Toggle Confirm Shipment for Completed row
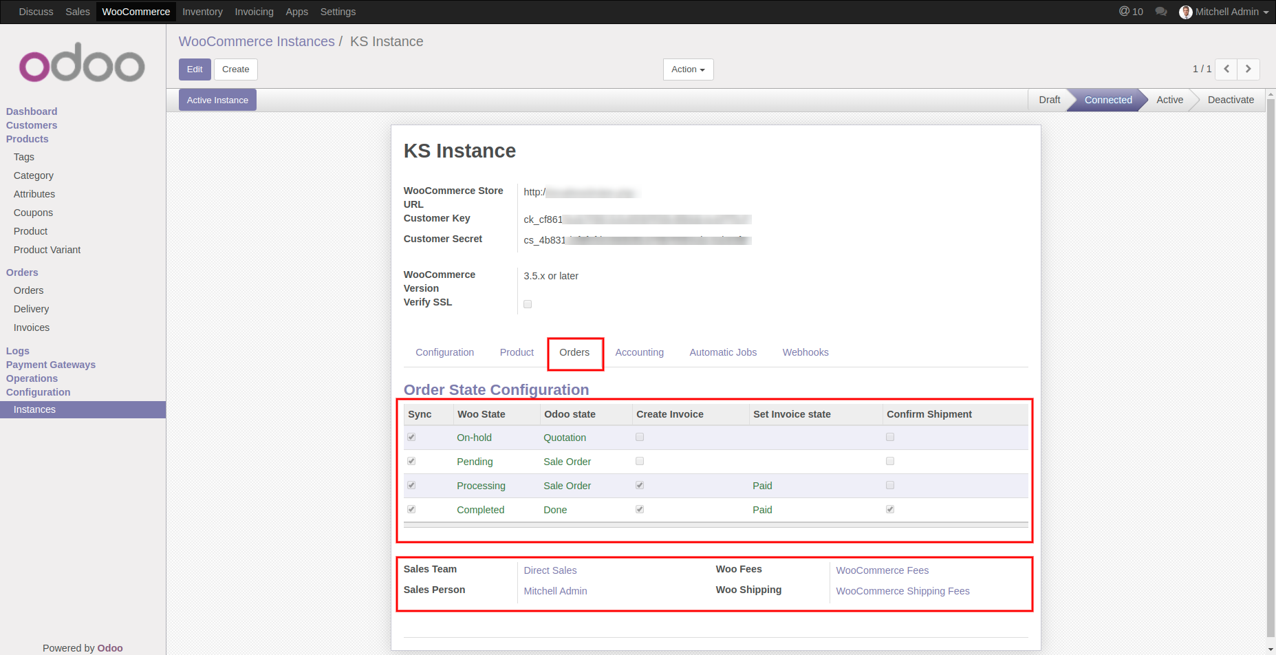 [890, 509]
